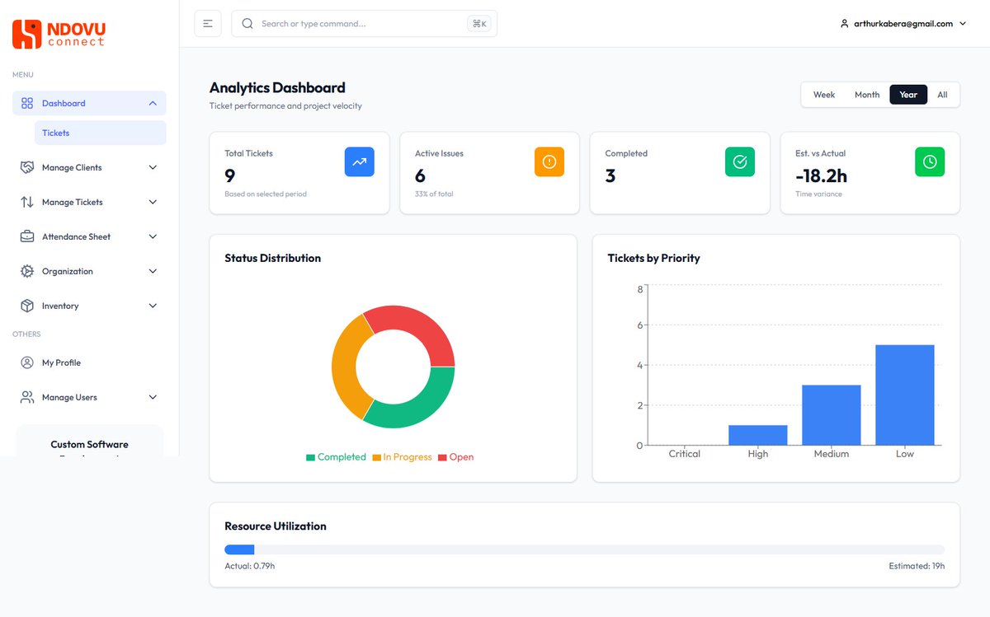The image size is (990, 617).
Task: Click the "Based on selected period" text
Action: coord(266,194)
